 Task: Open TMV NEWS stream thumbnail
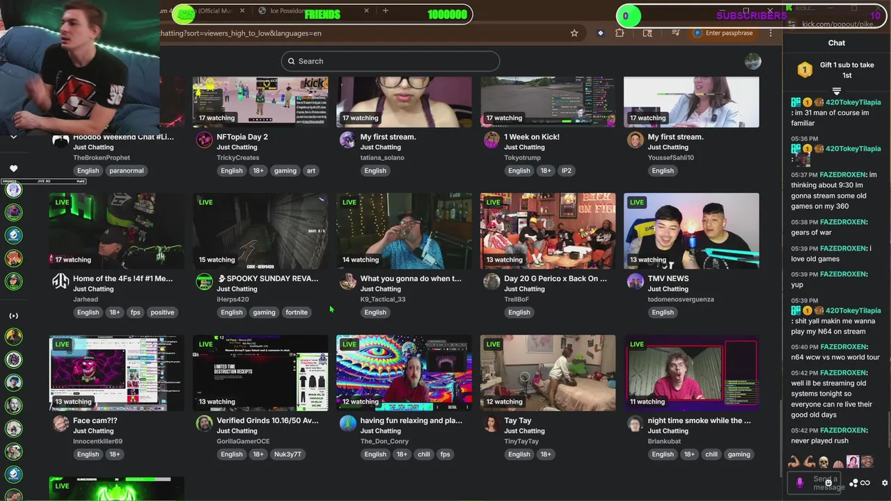coord(691,231)
